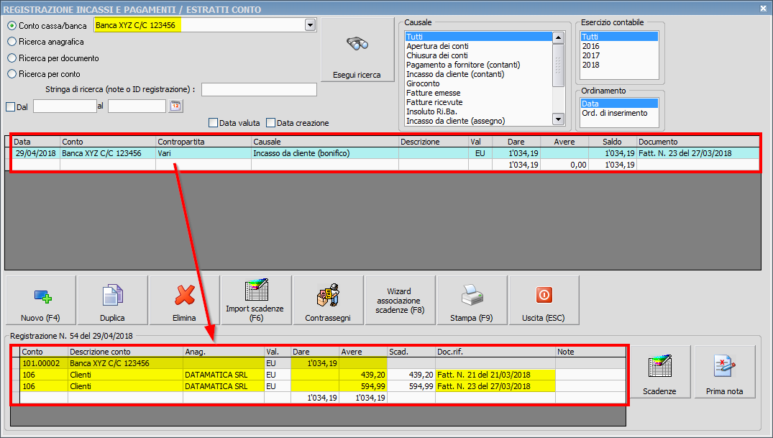Image resolution: width=773 pixels, height=438 pixels.
Task: Click the 439,20 Avere amount
Action: click(x=363, y=375)
